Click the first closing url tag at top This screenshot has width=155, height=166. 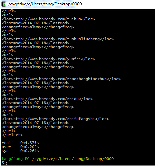point(9,11)
